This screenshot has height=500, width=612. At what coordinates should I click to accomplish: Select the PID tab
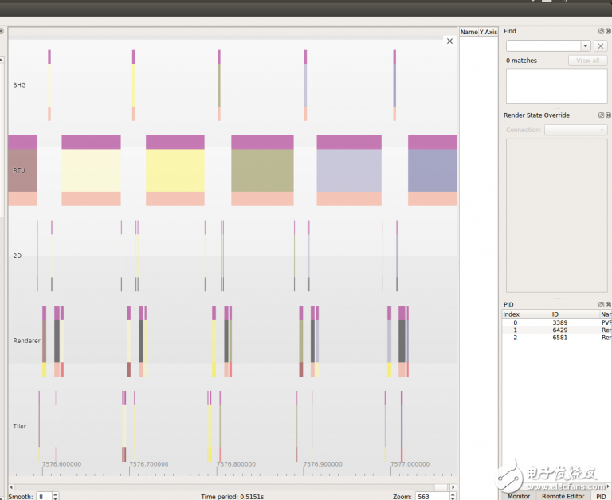pyautogui.click(x=601, y=495)
